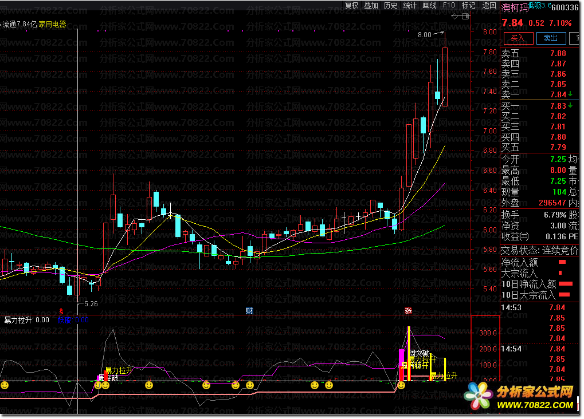Click the 低吸3.6 indicator tag
Viewport: 584px width, 419px height.
click(x=540, y=5)
